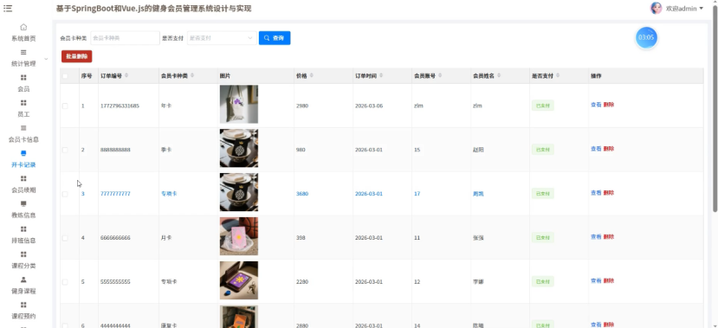Click 删除 for 赵阳's order row
The height and width of the screenshot is (328, 718).
pyautogui.click(x=609, y=149)
